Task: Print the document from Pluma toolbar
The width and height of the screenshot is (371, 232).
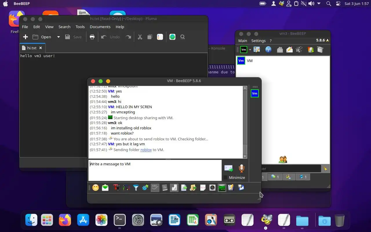Action: [92, 37]
